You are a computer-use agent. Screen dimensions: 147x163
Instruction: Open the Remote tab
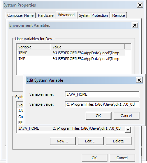coord(118,15)
